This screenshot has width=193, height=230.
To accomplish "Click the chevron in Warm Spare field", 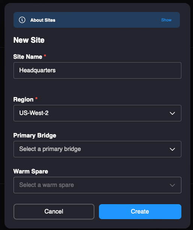I will pyautogui.click(x=172, y=185).
